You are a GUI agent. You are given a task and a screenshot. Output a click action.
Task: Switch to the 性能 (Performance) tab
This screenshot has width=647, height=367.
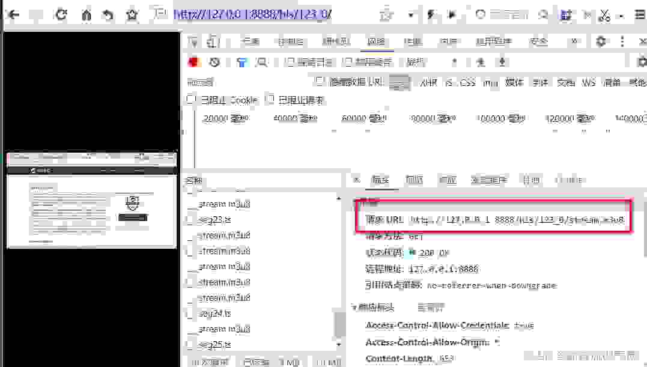click(x=413, y=41)
